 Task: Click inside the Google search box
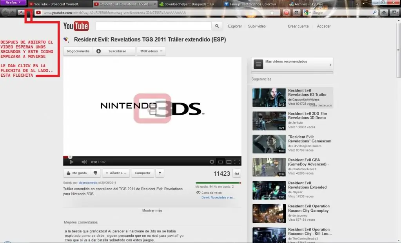342,13
